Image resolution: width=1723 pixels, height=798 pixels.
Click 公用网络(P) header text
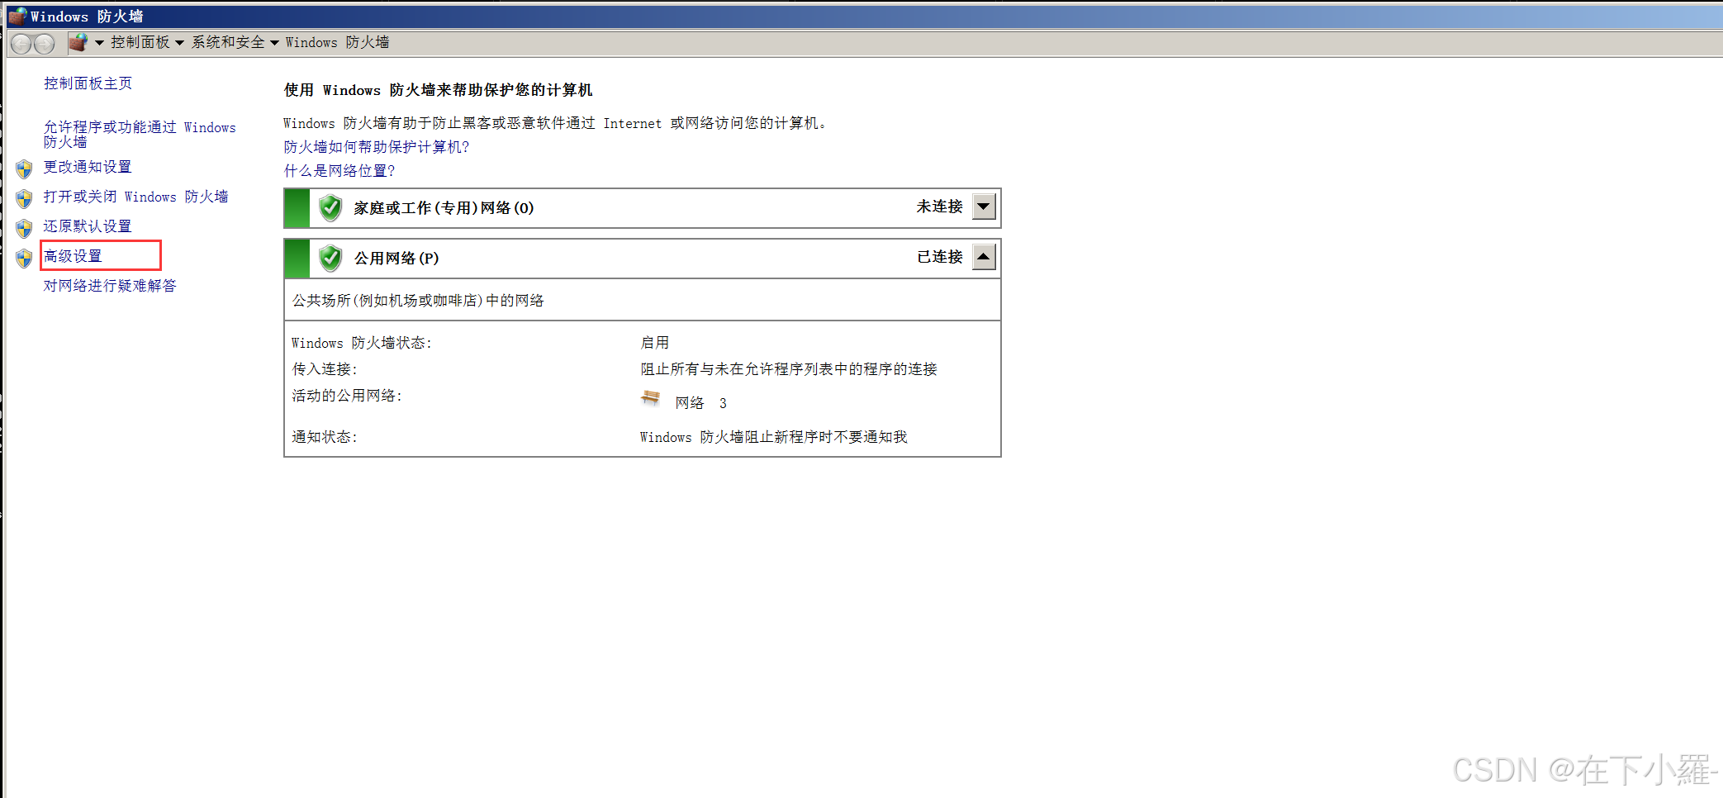(396, 259)
